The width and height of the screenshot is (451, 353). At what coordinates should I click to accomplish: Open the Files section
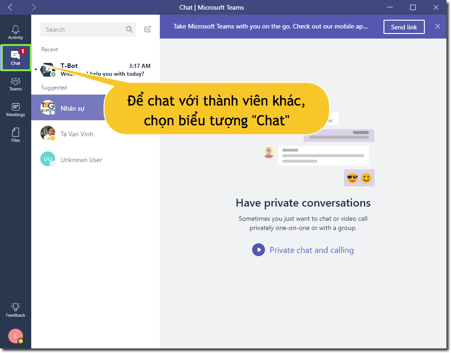pyautogui.click(x=15, y=134)
